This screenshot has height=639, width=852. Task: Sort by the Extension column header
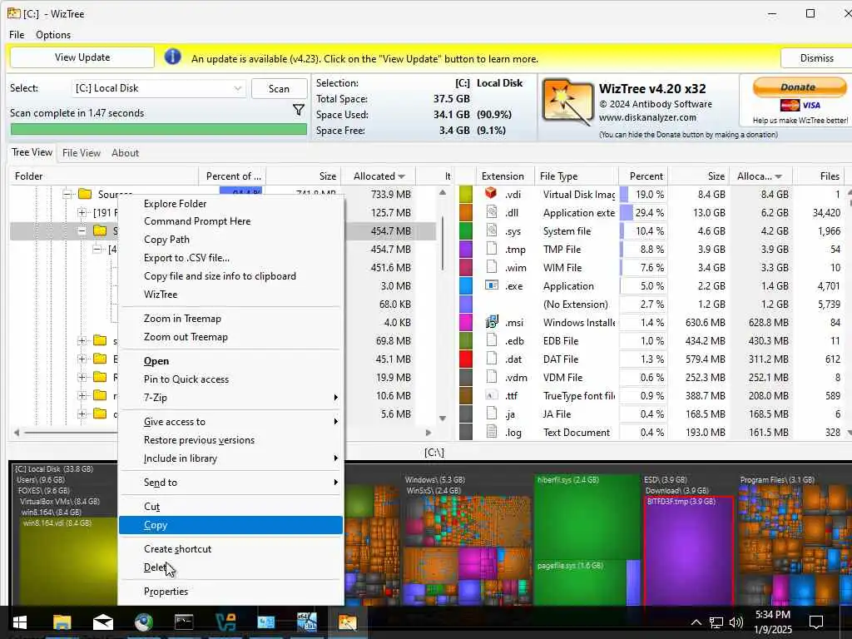coord(503,176)
